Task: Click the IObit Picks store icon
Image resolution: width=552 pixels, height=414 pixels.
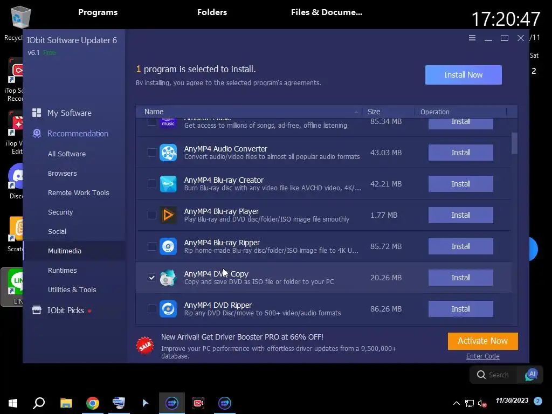Action: 37,310
